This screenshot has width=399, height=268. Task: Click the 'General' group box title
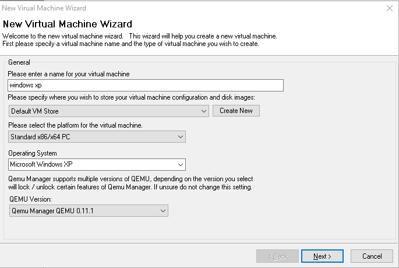(x=19, y=62)
